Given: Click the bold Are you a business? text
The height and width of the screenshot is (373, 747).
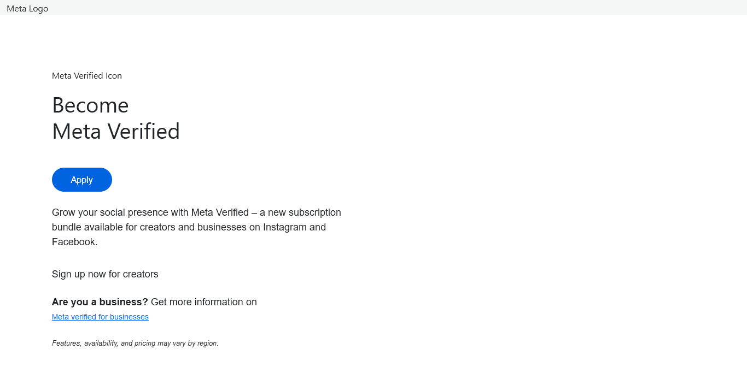Looking at the screenshot, I should [100, 302].
